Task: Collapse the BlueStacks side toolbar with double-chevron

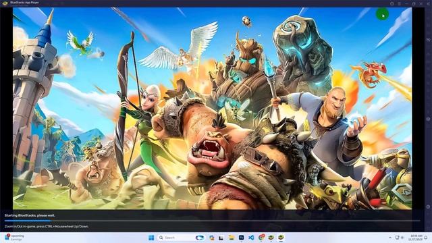Action: 428,3
